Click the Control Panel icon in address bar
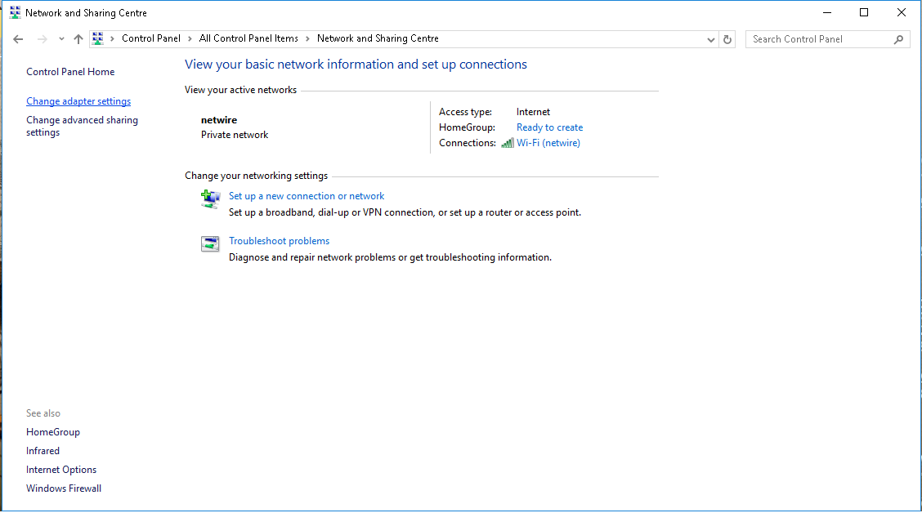 coord(98,38)
